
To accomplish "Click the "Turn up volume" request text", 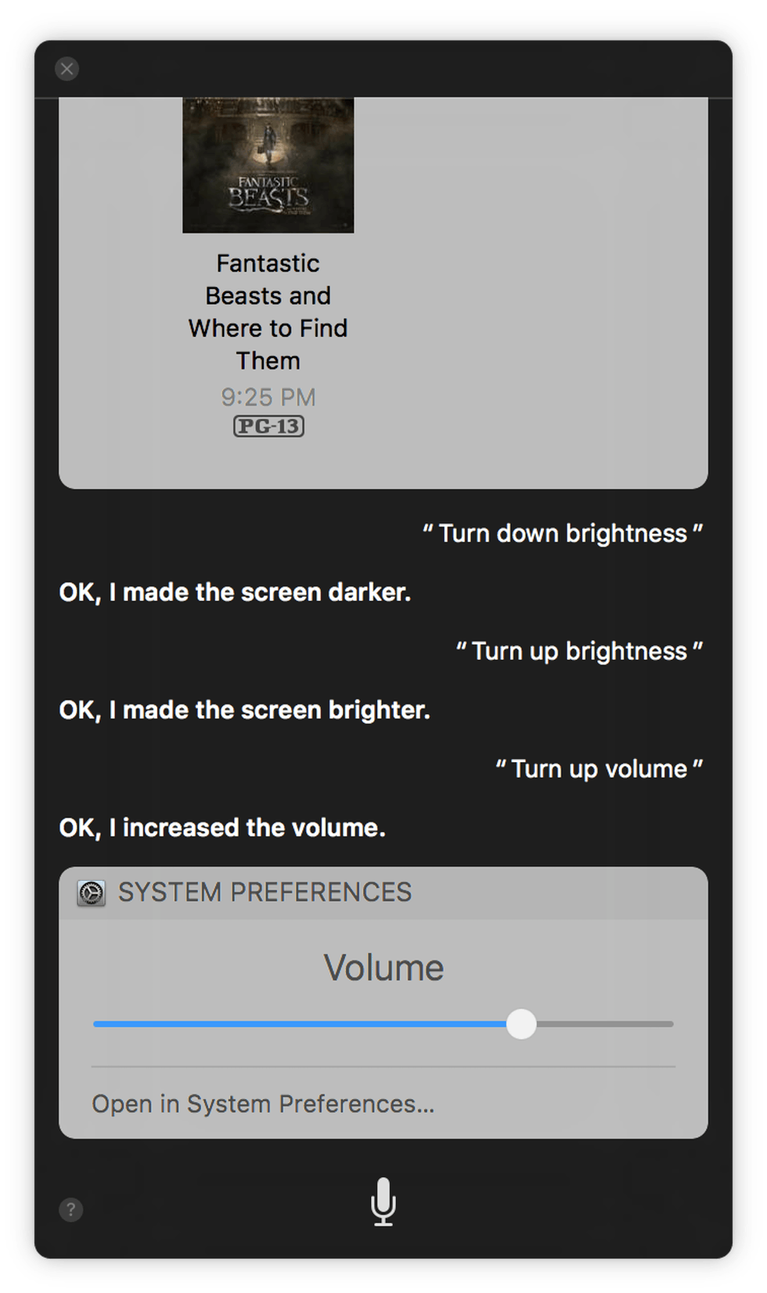I will 599,769.
